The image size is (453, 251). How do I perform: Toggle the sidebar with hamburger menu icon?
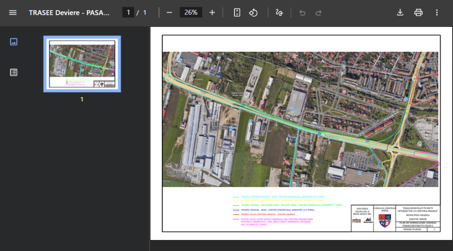[x=13, y=12]
